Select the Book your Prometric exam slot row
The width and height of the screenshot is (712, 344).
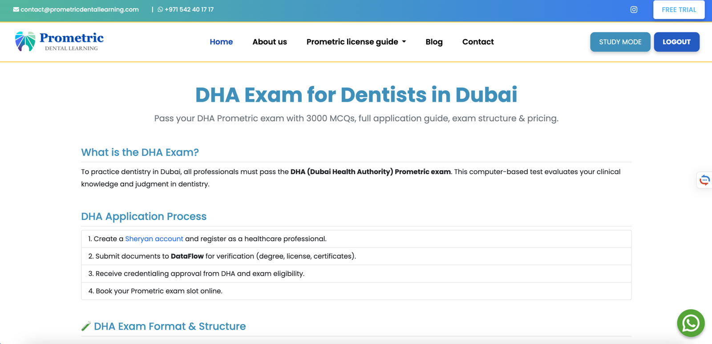pos(356,291)
